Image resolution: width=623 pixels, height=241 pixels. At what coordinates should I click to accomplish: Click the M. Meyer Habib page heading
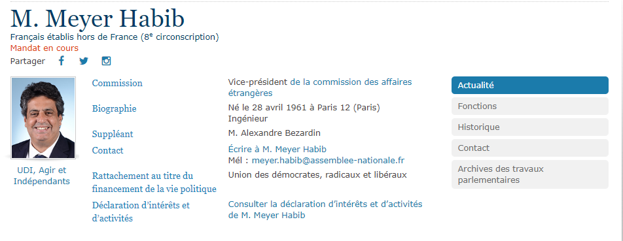(98, 19)
